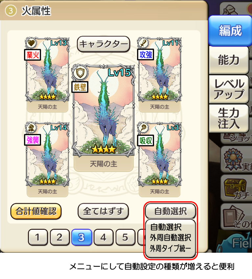Select the center Lv15 天陽の主 card

(103, 118)
